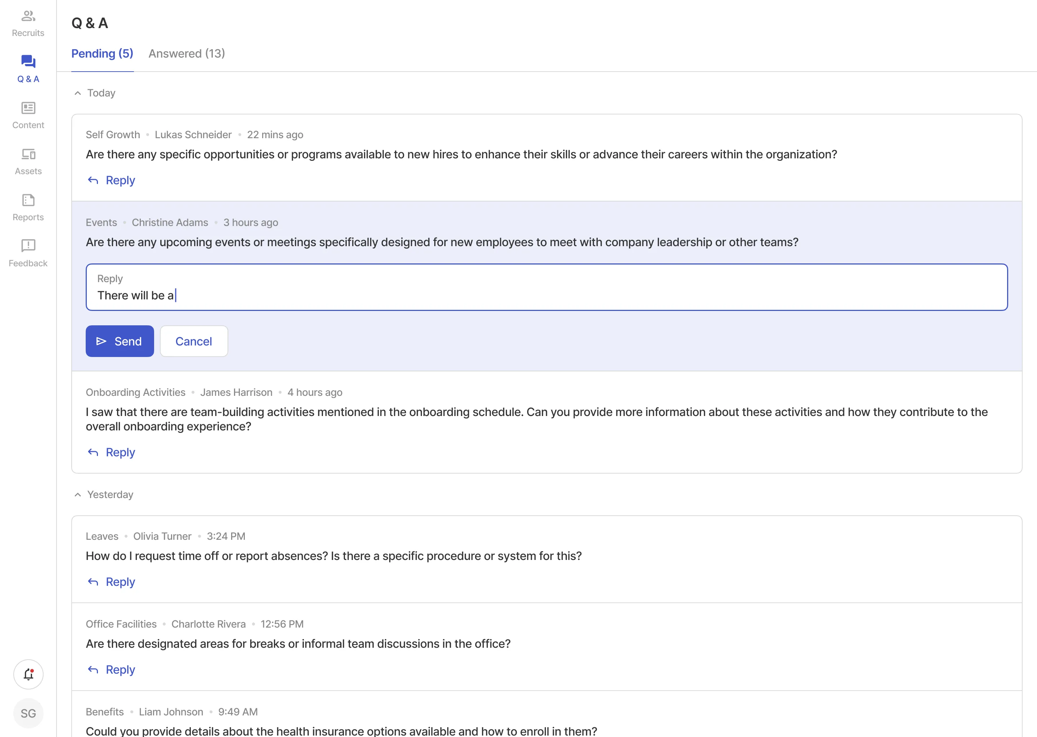The height and width of the screenshot is (737, 1037).
Task: Open the Assets sidebar icon
Action: point(28,161)
